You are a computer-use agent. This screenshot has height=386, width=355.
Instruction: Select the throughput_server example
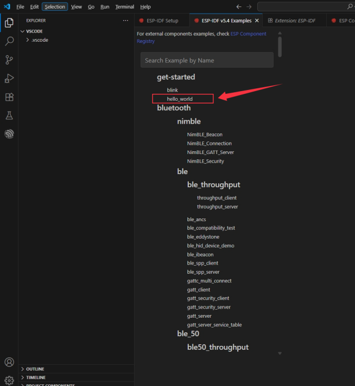tap(218, 207)
